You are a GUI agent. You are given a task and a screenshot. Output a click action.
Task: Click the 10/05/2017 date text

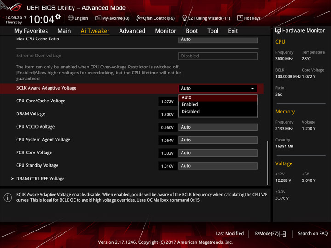pos(16,18)
